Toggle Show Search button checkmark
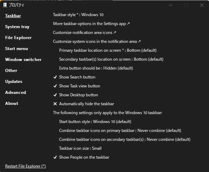The image size is (209, 172). 77,77
